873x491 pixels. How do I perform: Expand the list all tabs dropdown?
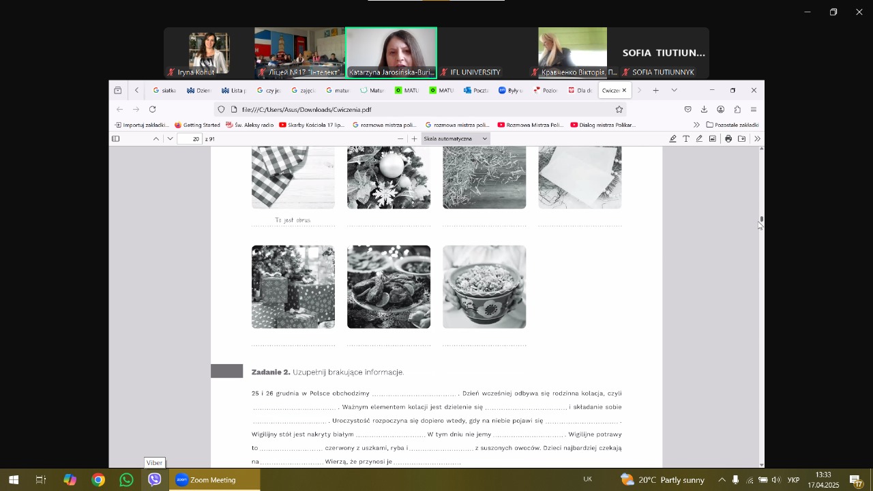(x=675, y=90)
